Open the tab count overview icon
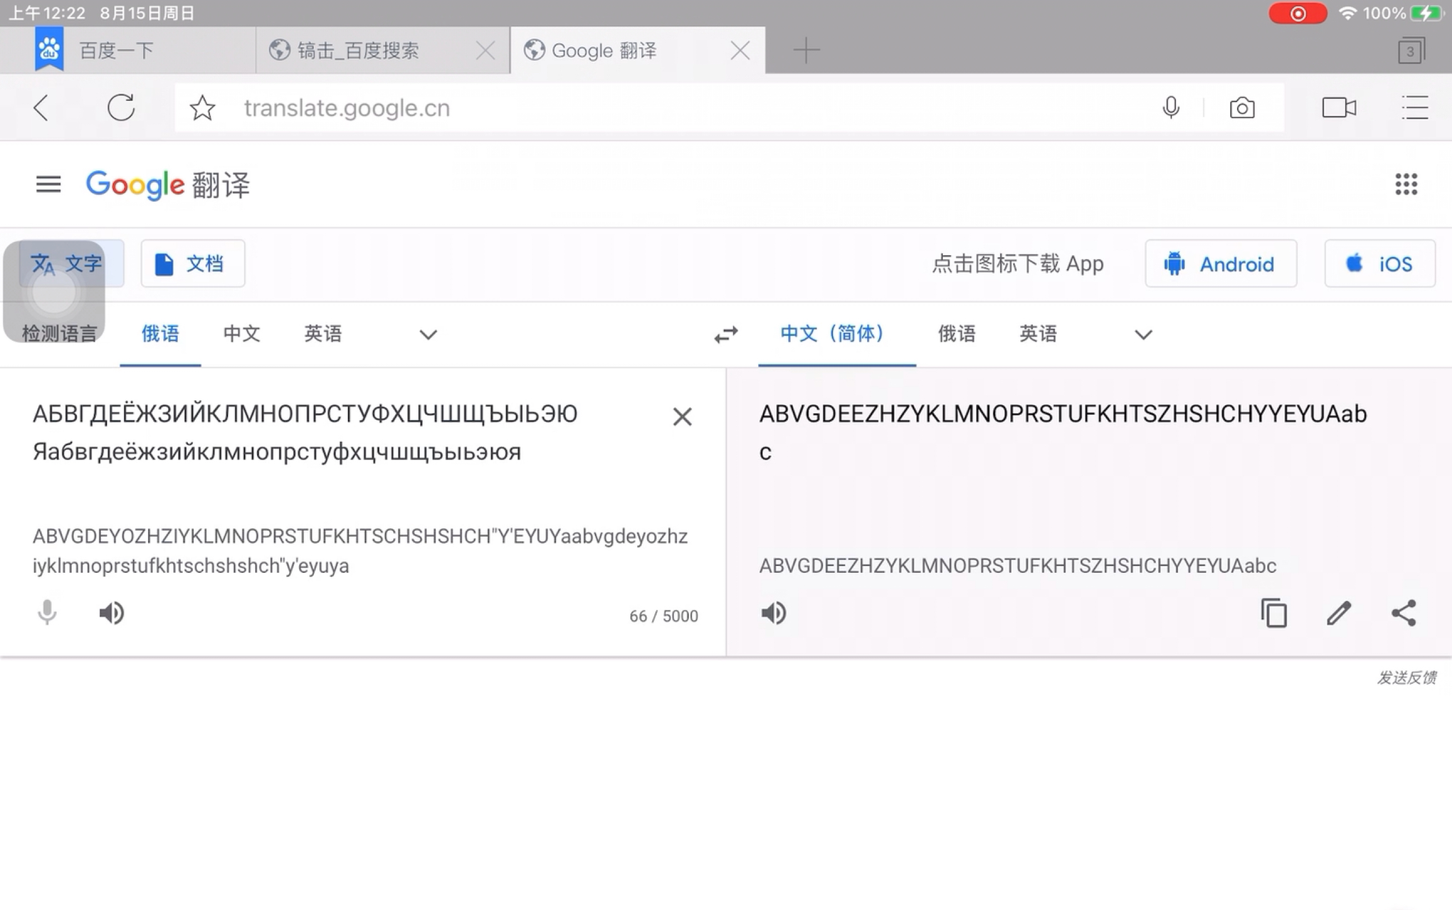This screenshot has height=910, width=1452. (1411, 50)
